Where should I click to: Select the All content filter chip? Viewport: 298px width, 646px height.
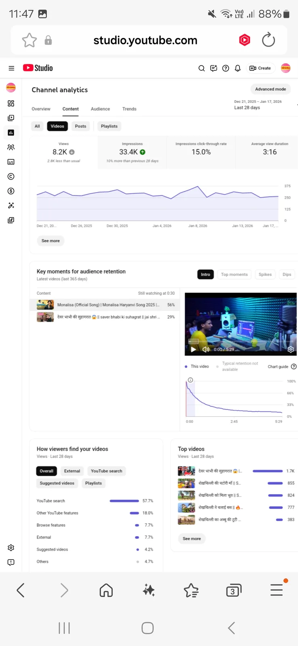tap(37, 126)
